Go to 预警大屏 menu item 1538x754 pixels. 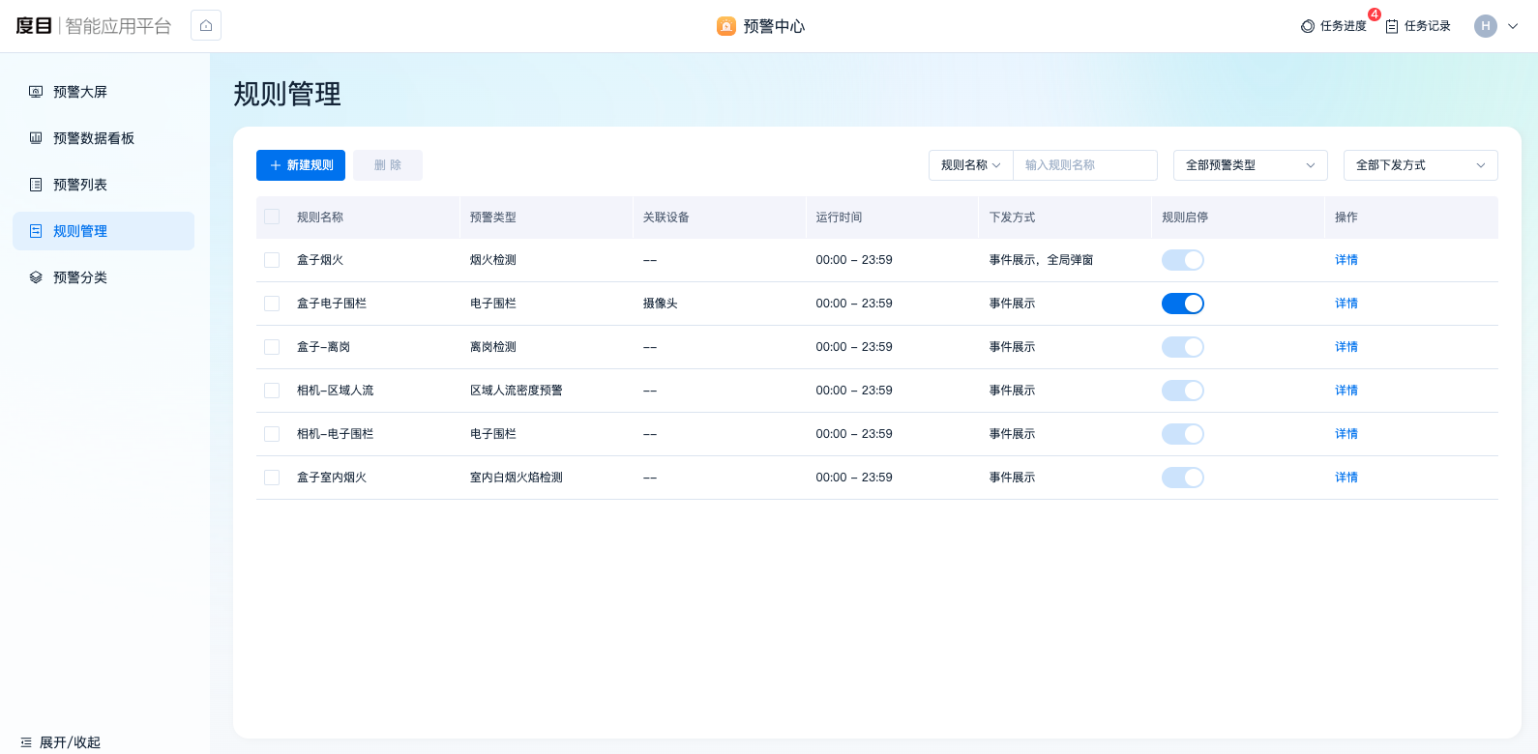[x=104, y=92]
